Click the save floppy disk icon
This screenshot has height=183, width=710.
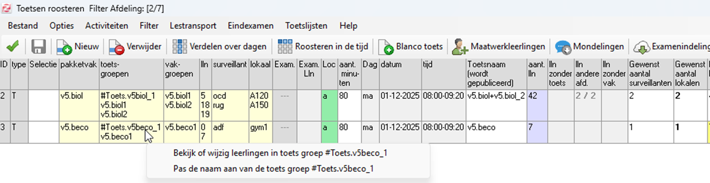tap(38, 47)
